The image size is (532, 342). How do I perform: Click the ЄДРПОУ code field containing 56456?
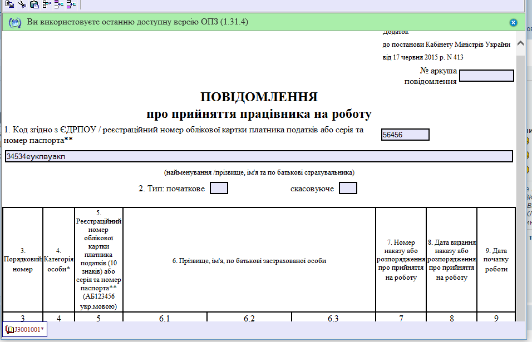(405, 135)
